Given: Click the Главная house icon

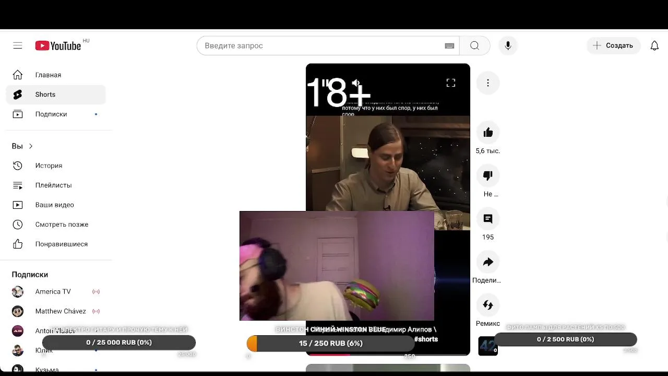Looking at the screenshot, I should pyautogui.click(x=18, y=75).
